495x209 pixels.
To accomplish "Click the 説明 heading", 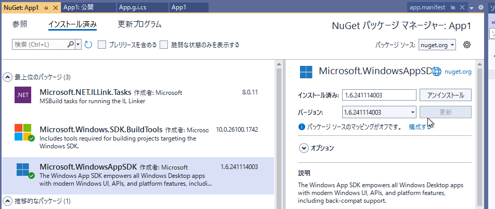I will (x=304, y=173).
